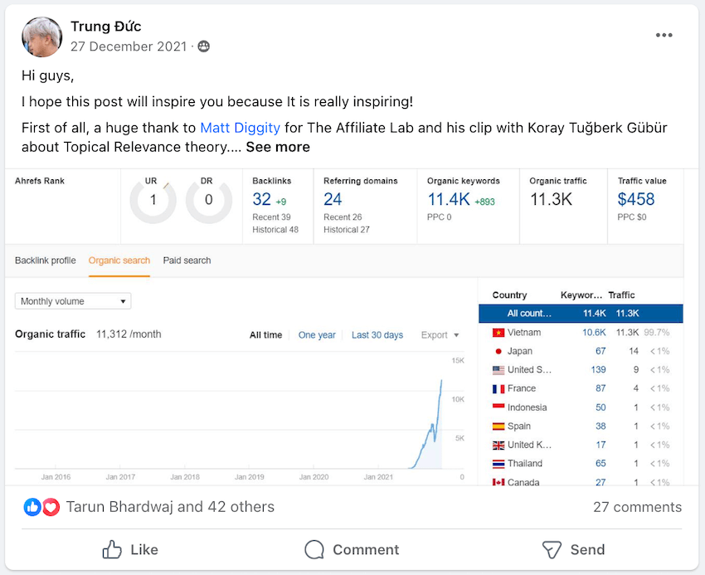The height and width of the screenshot is (575, 705).
Task: Click the "Recent 26" referring domains text
Action: 343,217
